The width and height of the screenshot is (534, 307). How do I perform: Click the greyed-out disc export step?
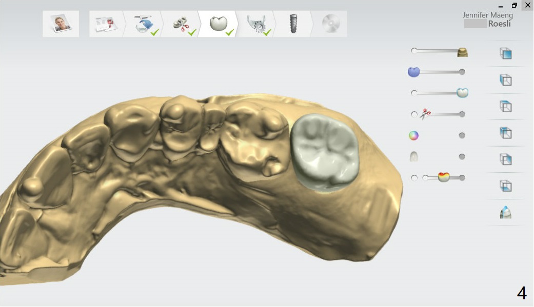[330, 24]
